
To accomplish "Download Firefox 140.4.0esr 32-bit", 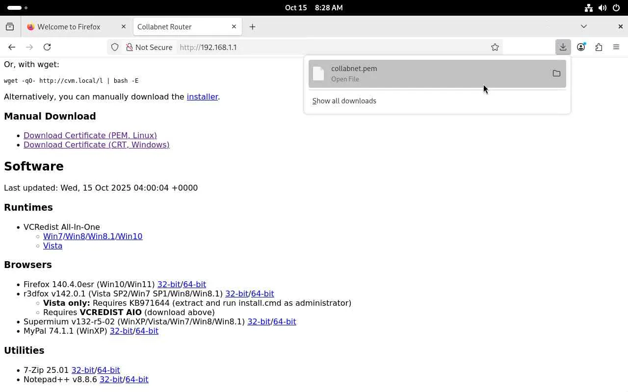I will pyautogui.click(x=169, y=284).
